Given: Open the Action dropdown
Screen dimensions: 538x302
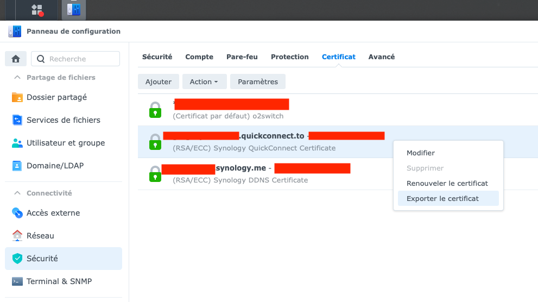Looking at the screenshot, I should pos(204,81).
